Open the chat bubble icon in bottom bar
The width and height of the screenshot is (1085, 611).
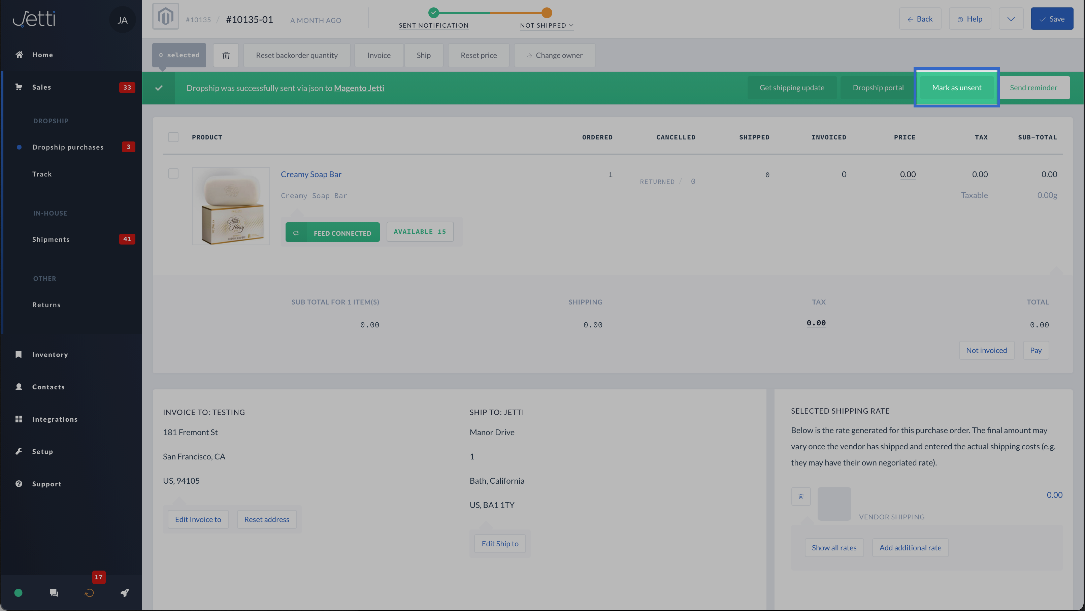click(x=54, y=593)
